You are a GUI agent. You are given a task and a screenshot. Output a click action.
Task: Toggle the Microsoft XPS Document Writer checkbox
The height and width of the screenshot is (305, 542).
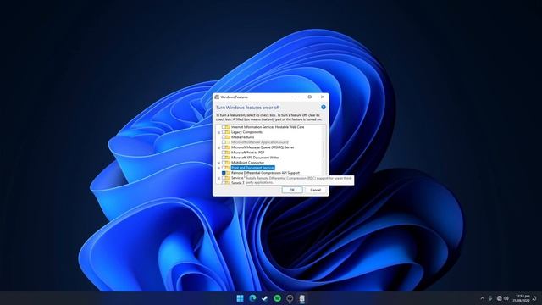224,158
